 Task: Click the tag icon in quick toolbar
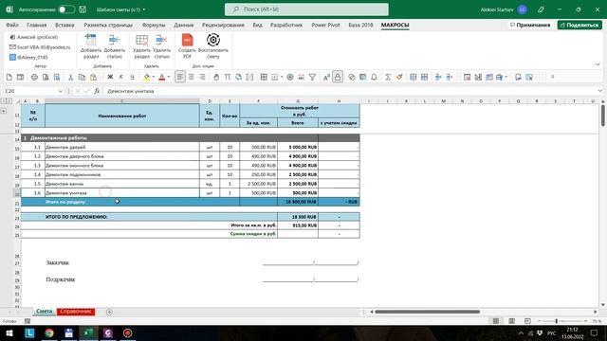[352, 78]
